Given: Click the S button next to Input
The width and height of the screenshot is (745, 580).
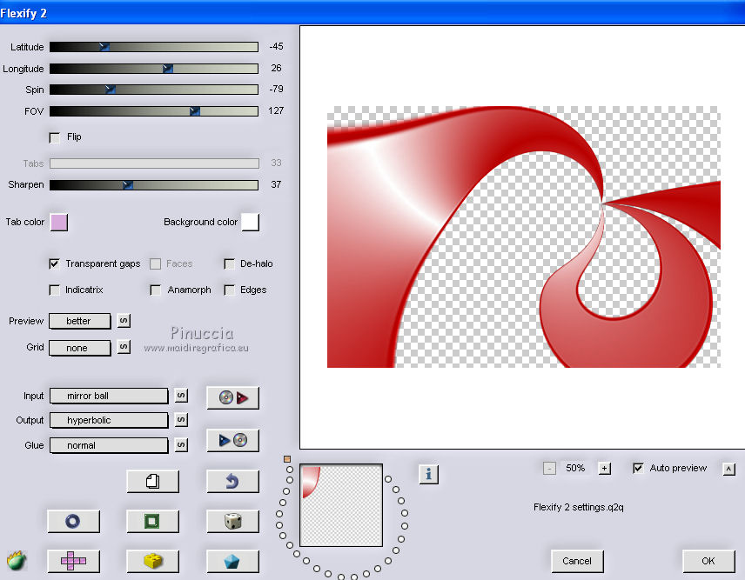Looking at the screenshot, I should click(x=181, y=396).
